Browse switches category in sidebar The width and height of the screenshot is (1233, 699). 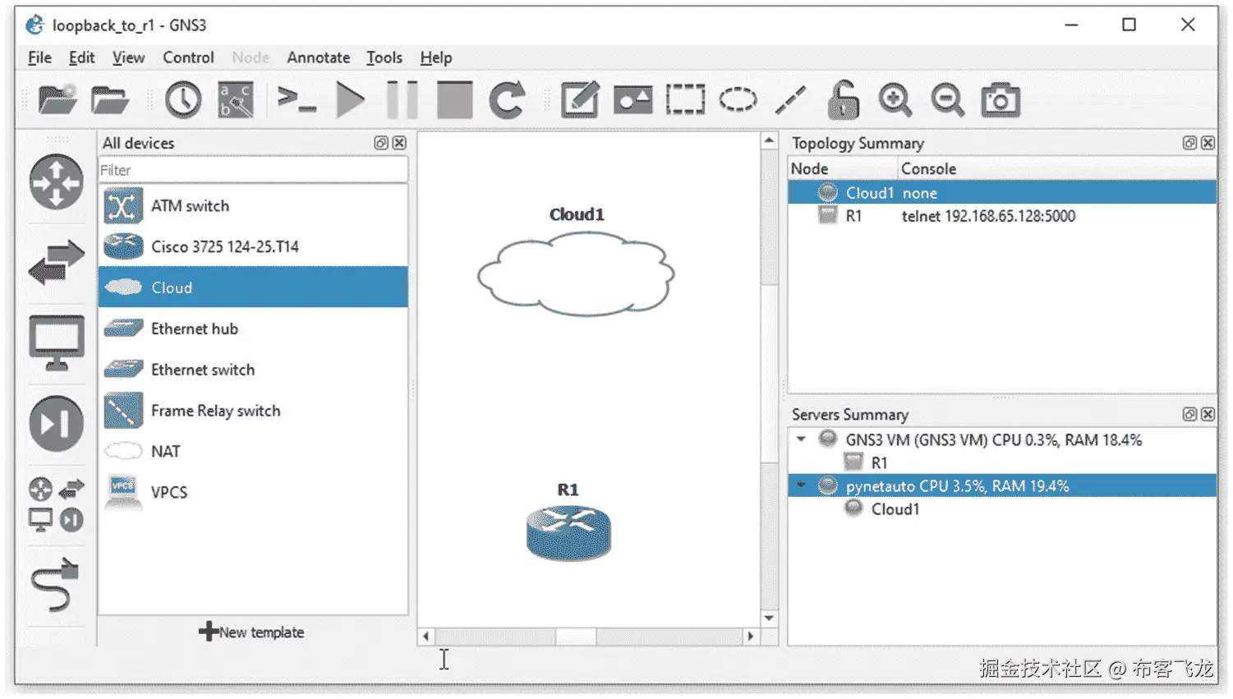[57, 262]
